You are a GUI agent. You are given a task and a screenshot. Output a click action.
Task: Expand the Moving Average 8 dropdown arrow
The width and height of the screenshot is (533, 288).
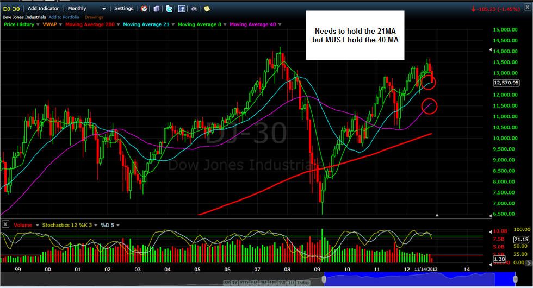(x=225, y=24)
